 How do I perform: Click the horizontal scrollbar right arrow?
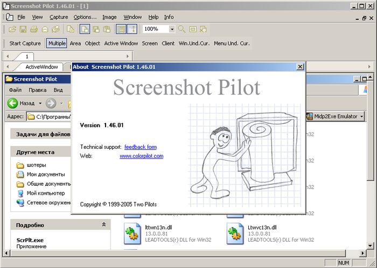[362, 253]
